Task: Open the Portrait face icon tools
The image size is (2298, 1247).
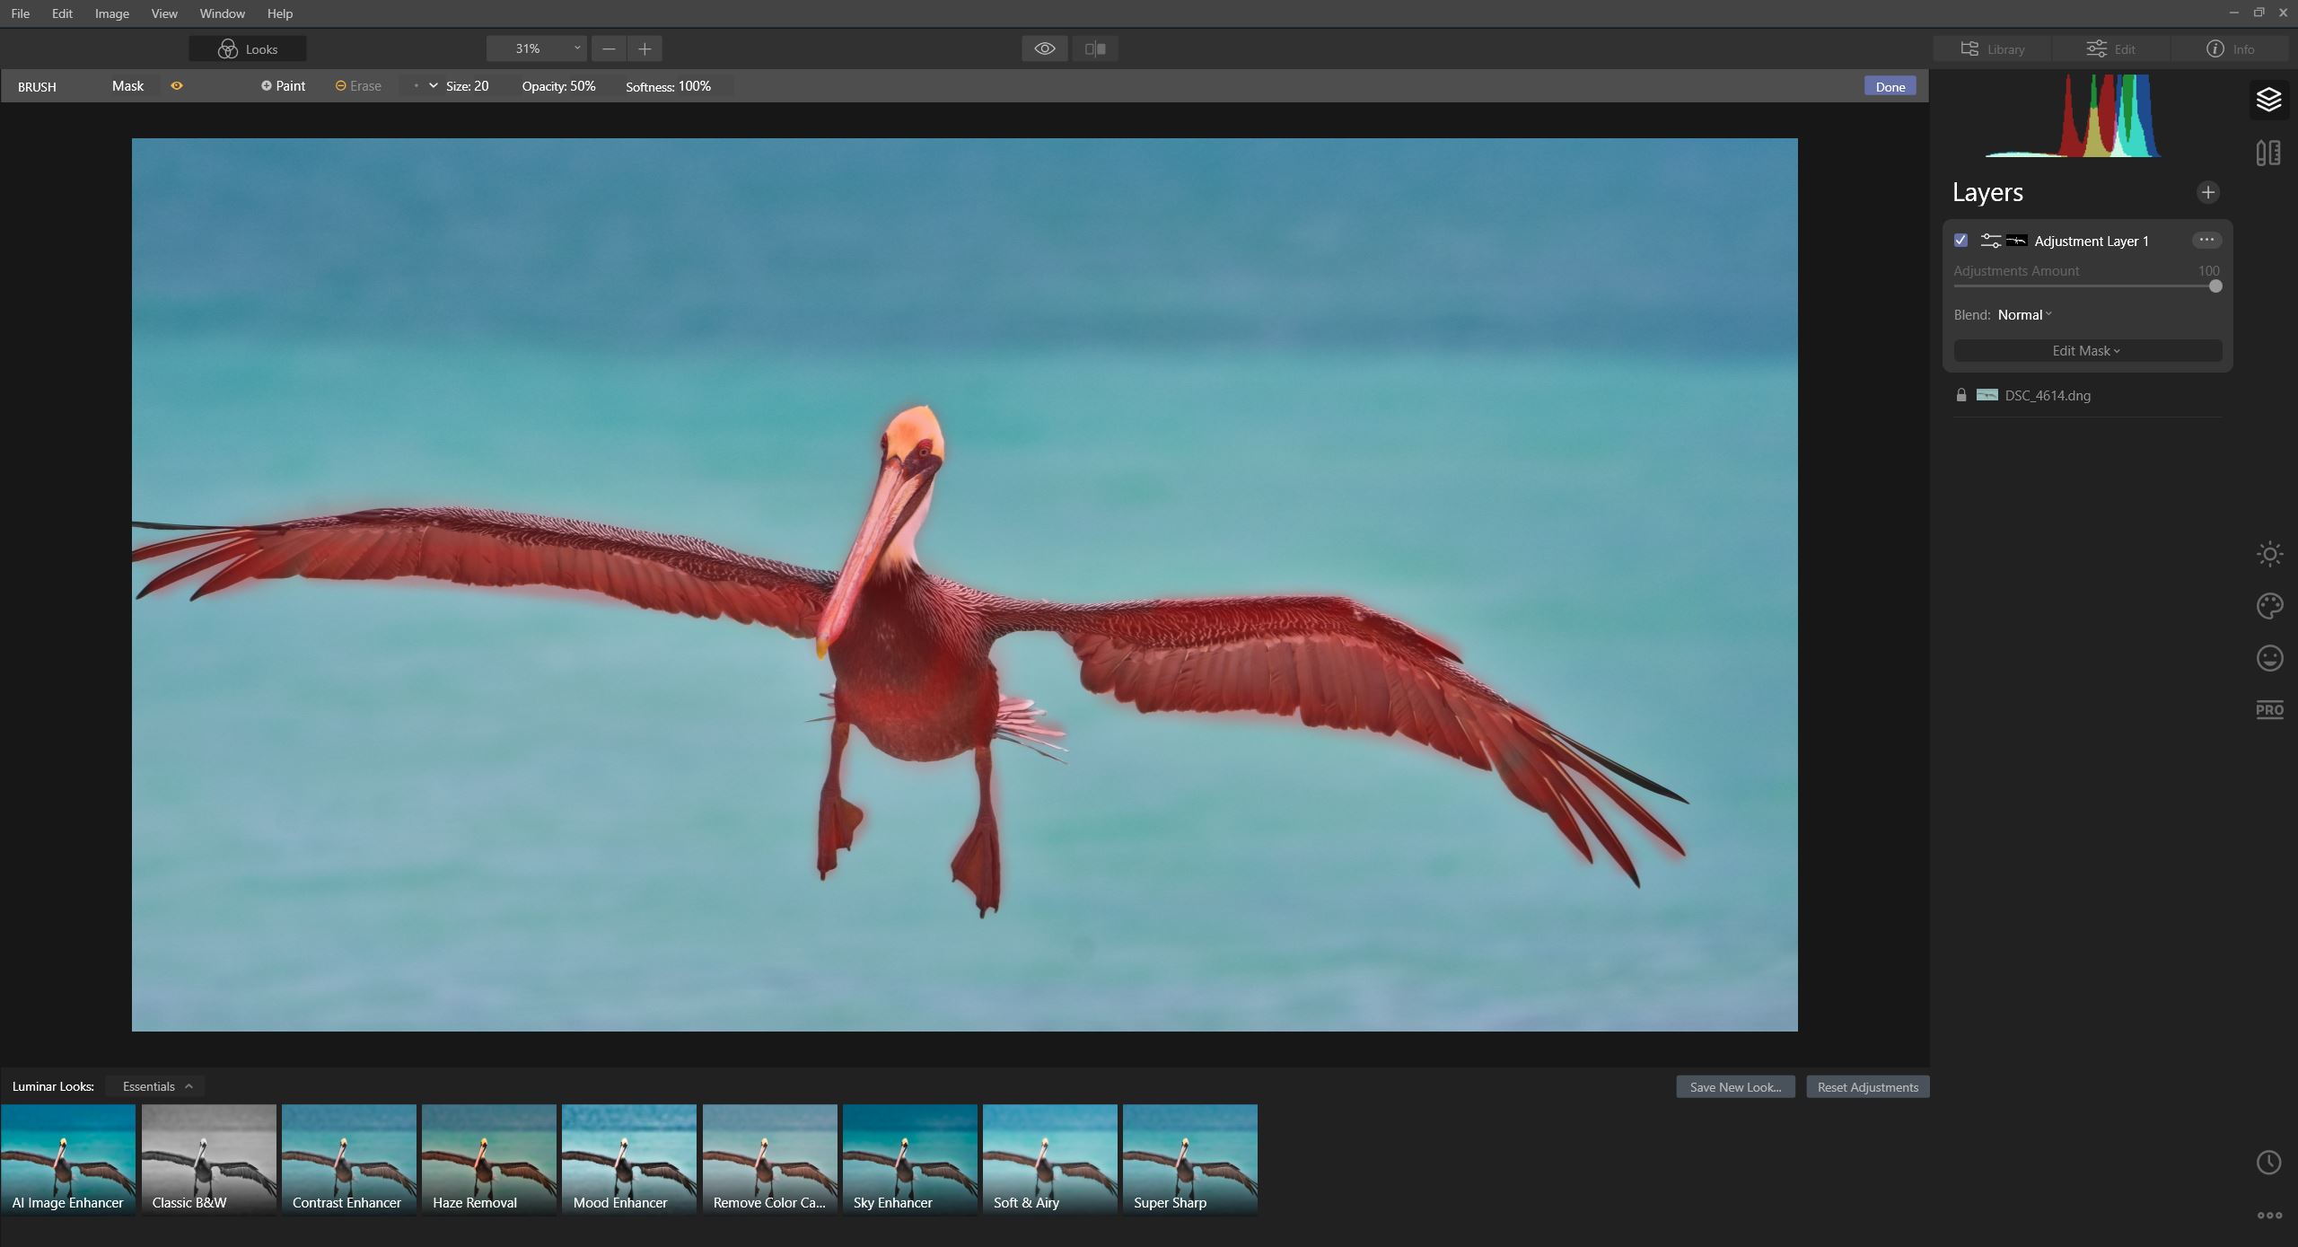Action: [2269, 658]
